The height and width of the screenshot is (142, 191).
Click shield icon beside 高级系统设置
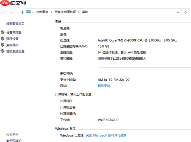click(3, 51)
